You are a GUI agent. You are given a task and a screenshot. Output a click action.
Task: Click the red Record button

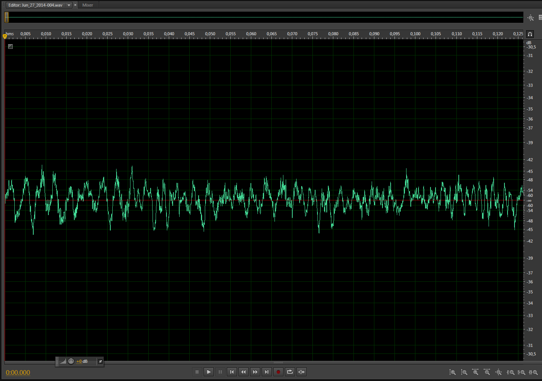coord(278,372)
